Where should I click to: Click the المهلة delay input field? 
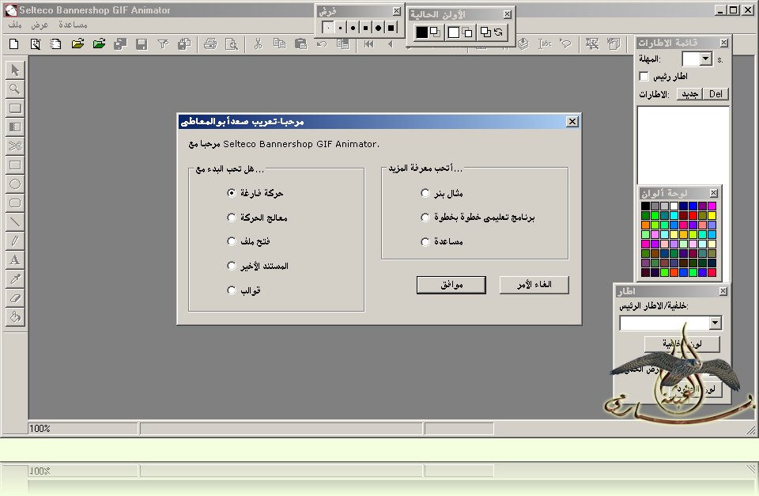point(691,59)
